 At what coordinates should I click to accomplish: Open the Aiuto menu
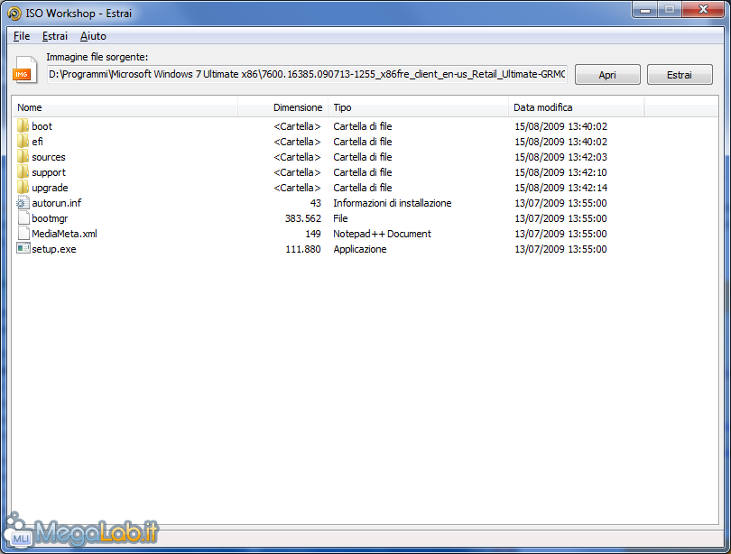[93, 36]
